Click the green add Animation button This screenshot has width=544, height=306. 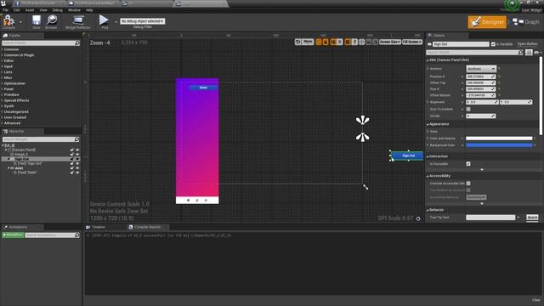[13, 235]
